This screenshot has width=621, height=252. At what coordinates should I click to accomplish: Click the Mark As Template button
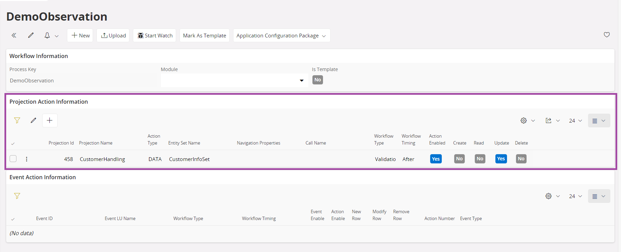[x=205, y=36]
